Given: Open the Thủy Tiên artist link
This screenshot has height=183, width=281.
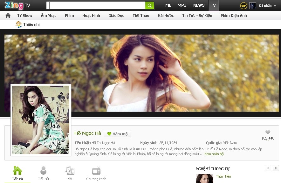Looking at the screenshot, I should tap(224, 176).
